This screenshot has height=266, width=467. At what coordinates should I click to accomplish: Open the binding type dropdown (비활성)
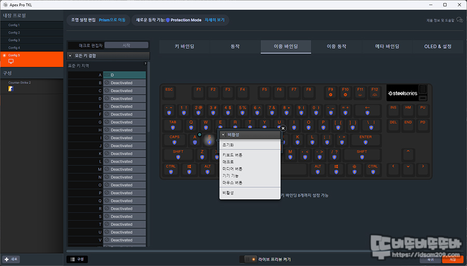[x=250, y=135]
